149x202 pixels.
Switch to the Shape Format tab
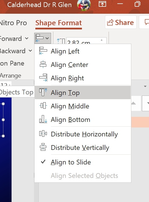click(x=59, y=23)
